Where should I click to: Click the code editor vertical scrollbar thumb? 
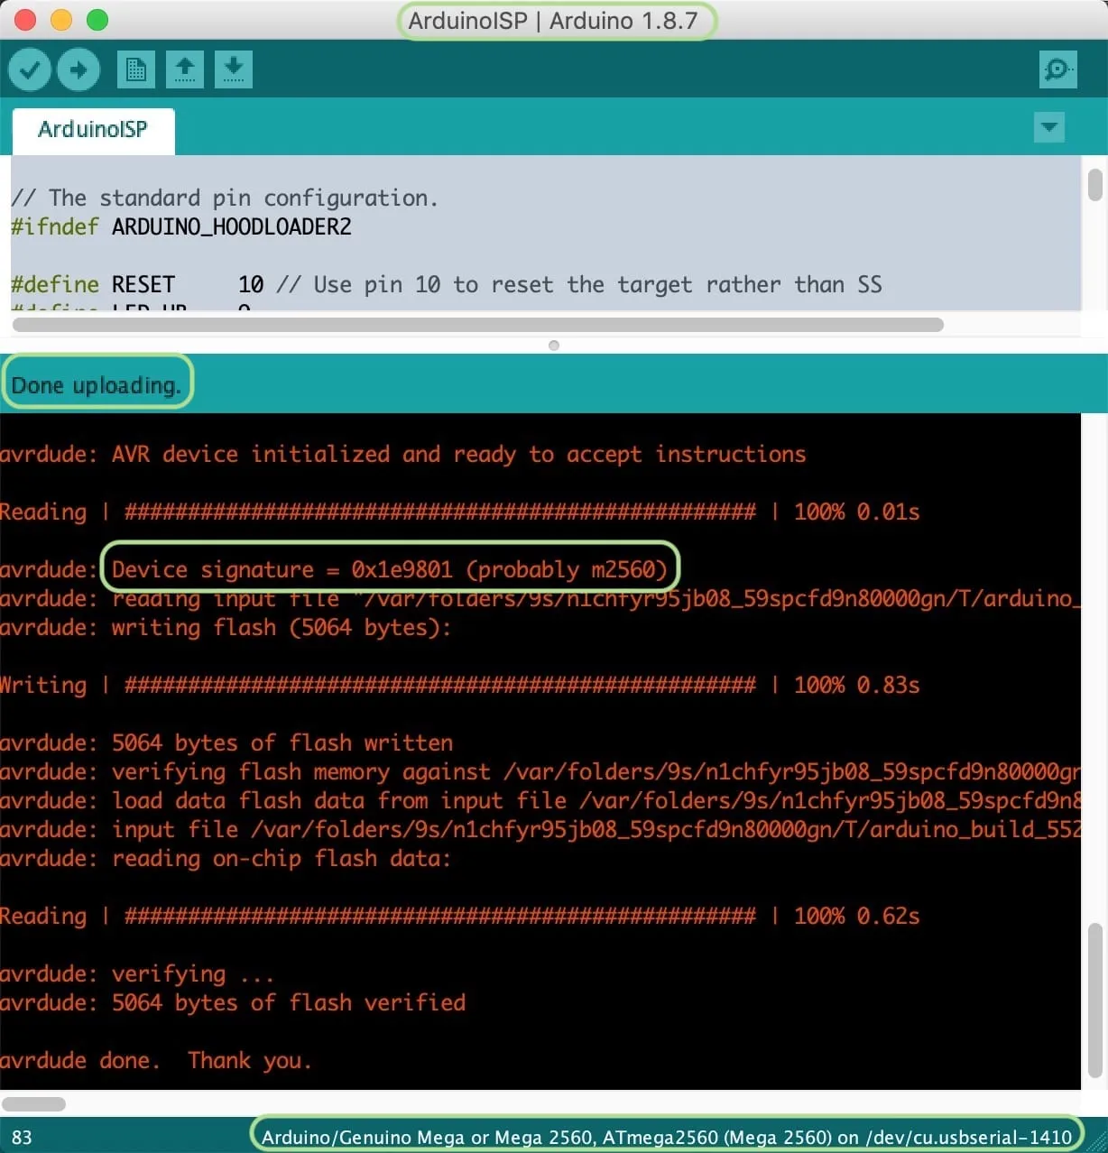1094,185
